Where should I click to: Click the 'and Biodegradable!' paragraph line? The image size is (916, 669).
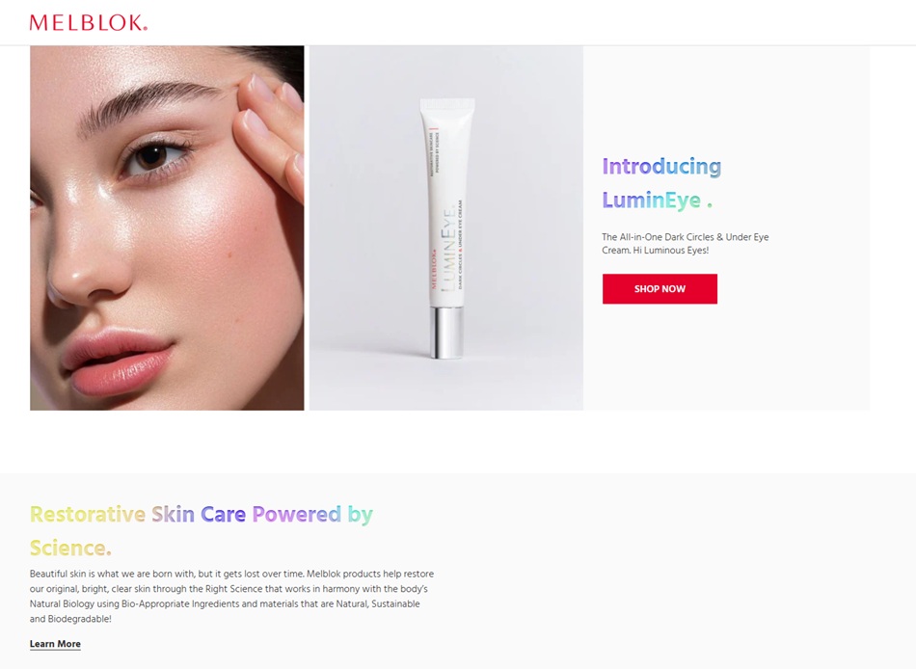(70, 619)
